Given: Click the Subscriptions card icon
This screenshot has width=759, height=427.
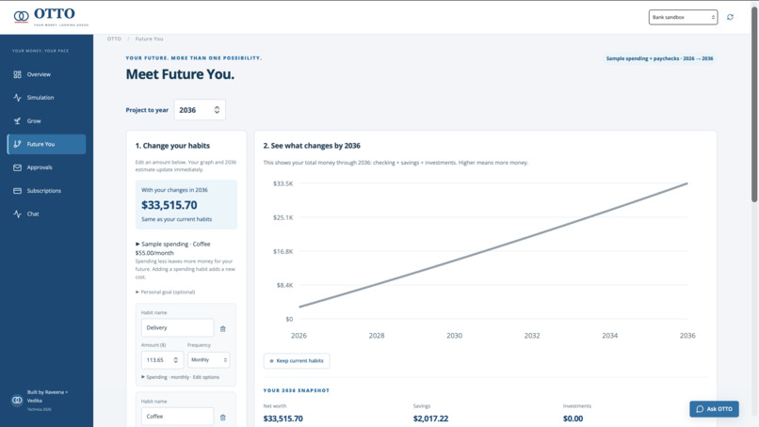Looking at the screenshot, I should pyautogui.click(x=18, y=191).
